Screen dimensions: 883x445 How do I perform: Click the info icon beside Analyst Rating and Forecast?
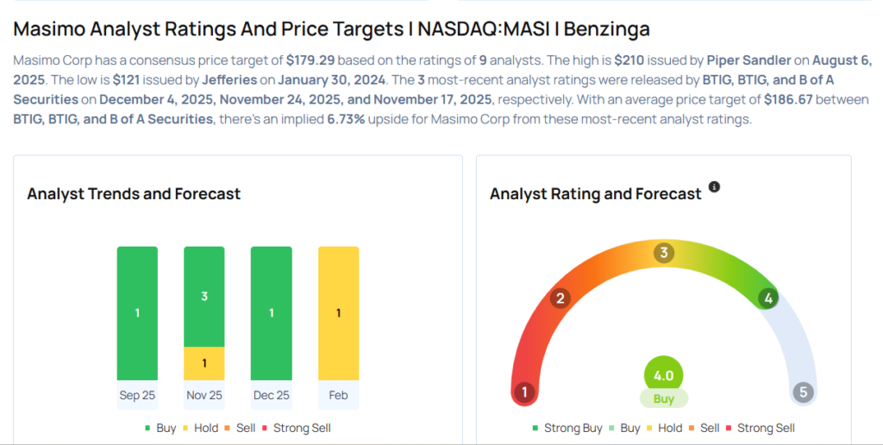pos(714,187)
